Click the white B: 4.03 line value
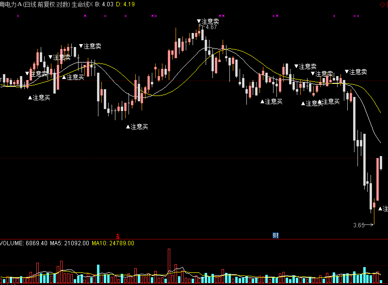388x285 pixels. 103,4
